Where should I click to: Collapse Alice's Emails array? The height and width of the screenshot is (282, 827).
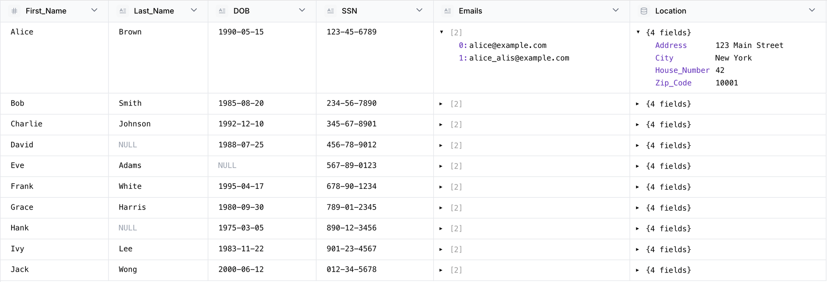coord(441,32)
